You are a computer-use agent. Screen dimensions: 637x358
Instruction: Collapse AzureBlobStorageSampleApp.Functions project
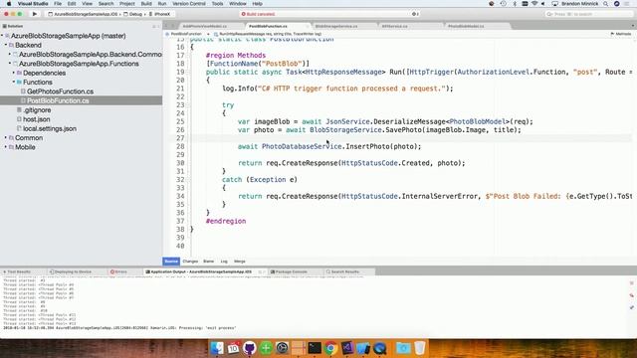coord(10,64)
